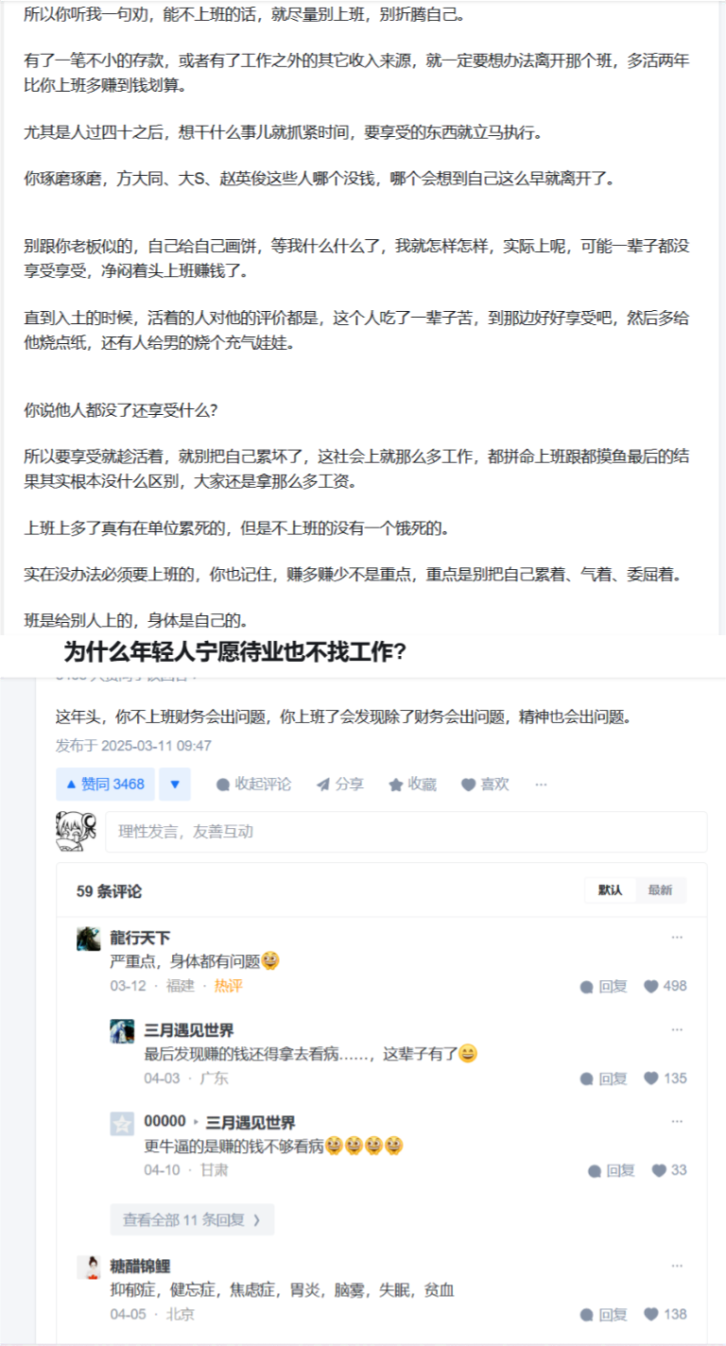Like 龍行天下's comment with 498 likes
The height and width of the screenshot is (1346, 726).
coord(665,986)
